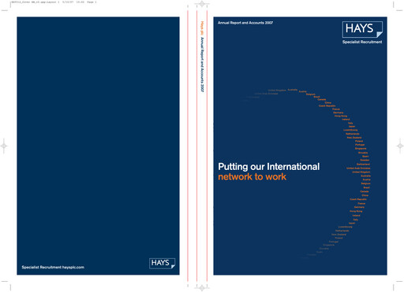Select the bright orange "Slovakia" country label
This screenshot has width=404, height=292.
(x=363, y=153)
